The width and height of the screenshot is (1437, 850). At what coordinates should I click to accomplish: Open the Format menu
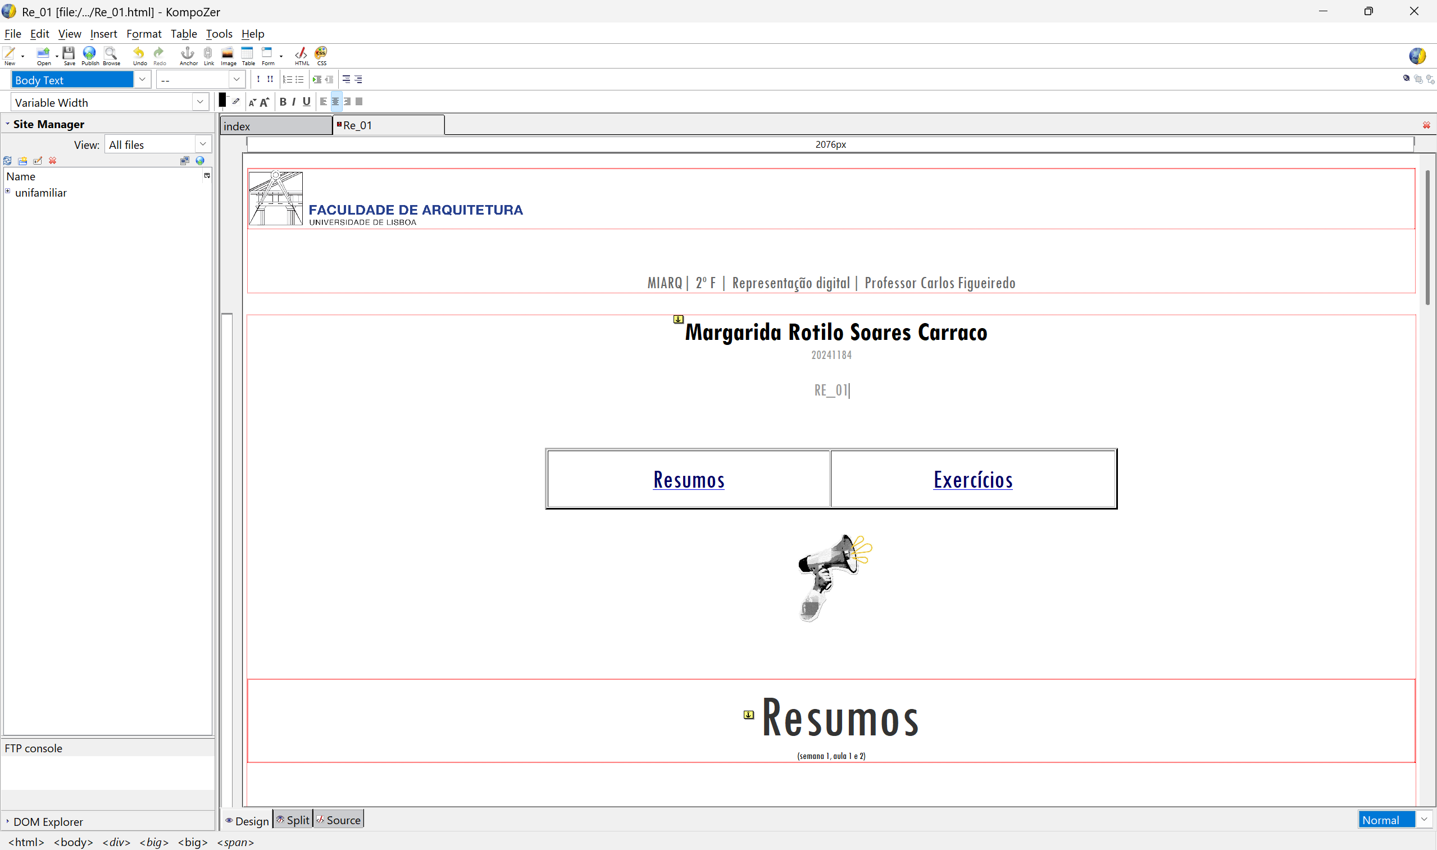(144, 34)
